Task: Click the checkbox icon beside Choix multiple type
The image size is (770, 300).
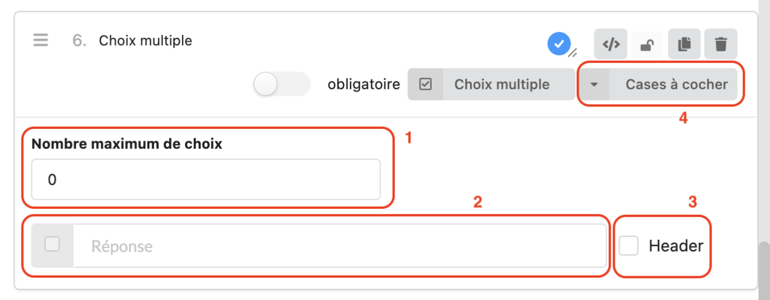Action: [x=426, y=84]
